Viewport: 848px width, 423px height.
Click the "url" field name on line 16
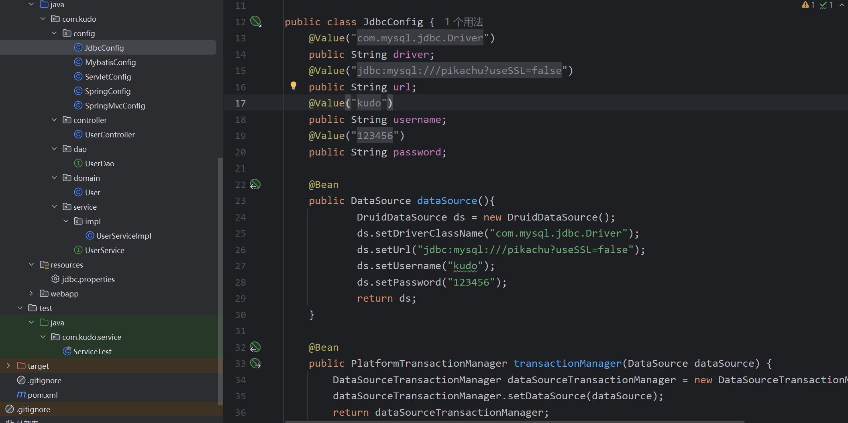coord(402,87)
